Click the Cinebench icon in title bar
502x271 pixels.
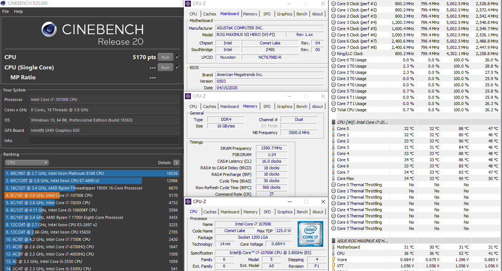tap(3, 3)
